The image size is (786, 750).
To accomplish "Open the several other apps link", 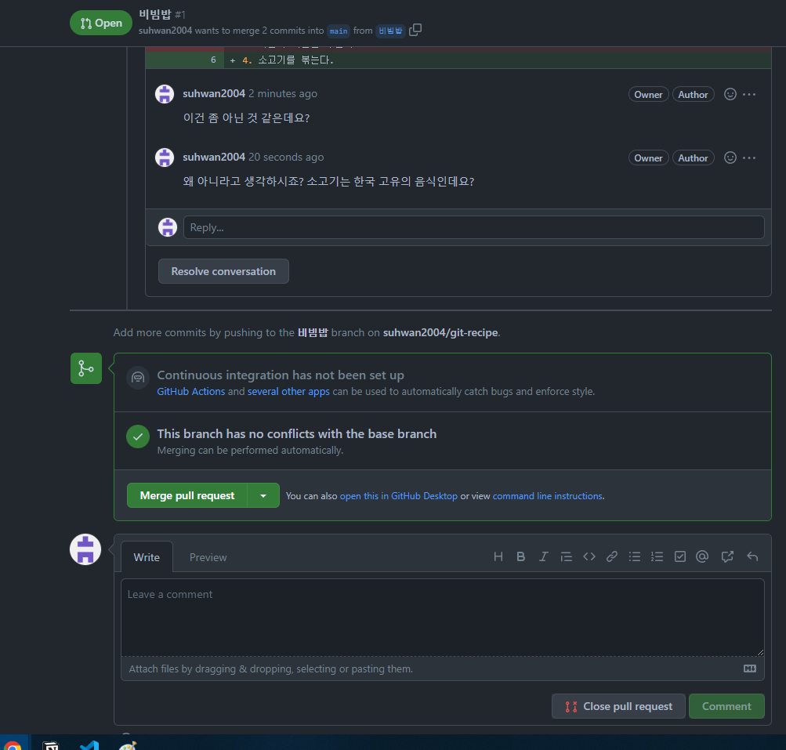I will [x=288, y=392].
